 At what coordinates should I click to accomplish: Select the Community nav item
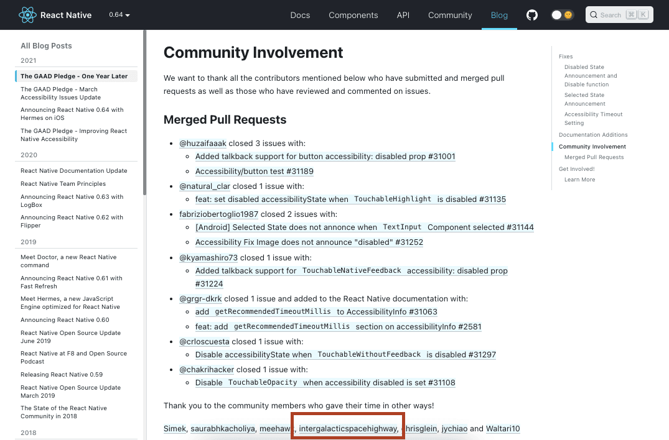coord(450,15)
